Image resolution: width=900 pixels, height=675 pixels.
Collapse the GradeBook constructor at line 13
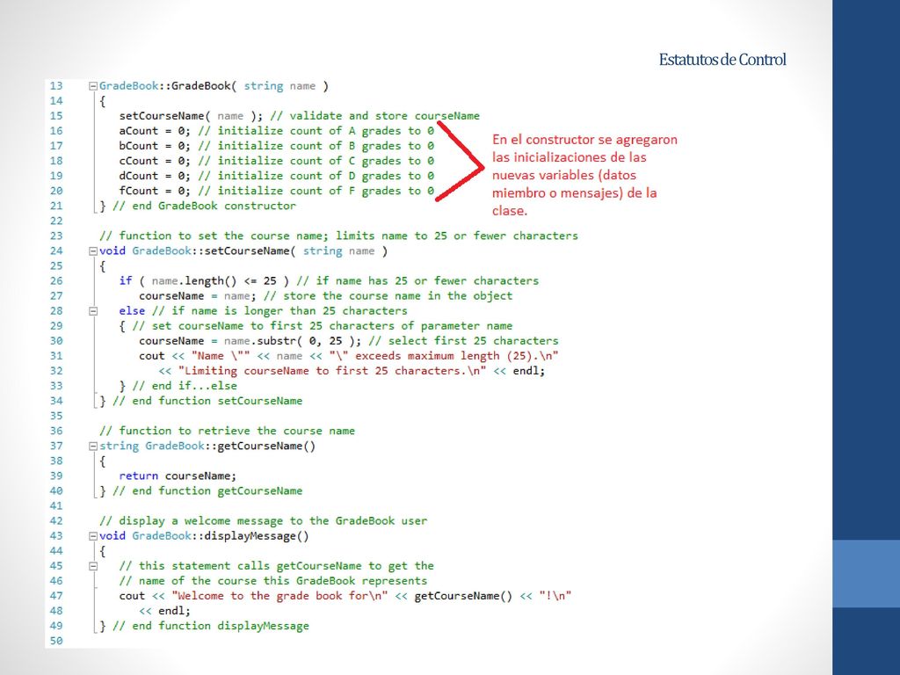92,86
